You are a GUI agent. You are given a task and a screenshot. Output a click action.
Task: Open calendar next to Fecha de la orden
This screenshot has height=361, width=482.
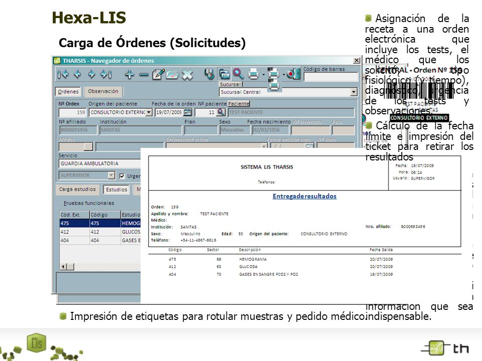[187, 112]
